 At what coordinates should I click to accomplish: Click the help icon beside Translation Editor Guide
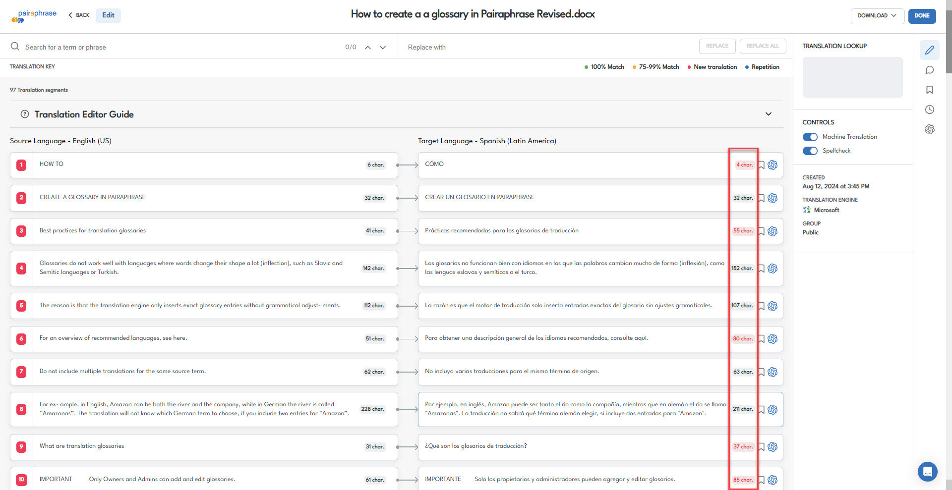coord(24,114)
